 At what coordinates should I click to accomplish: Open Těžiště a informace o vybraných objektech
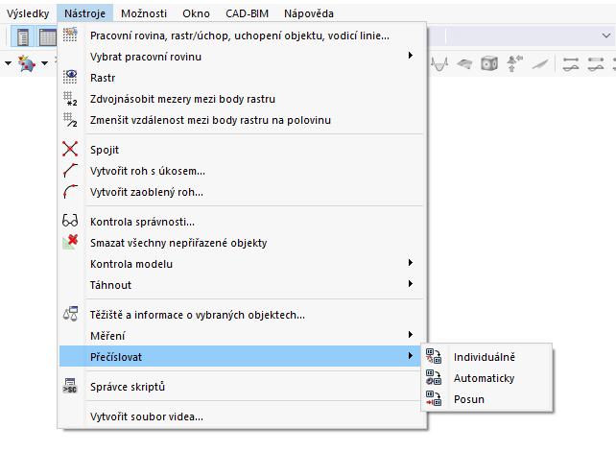[242, 315]
